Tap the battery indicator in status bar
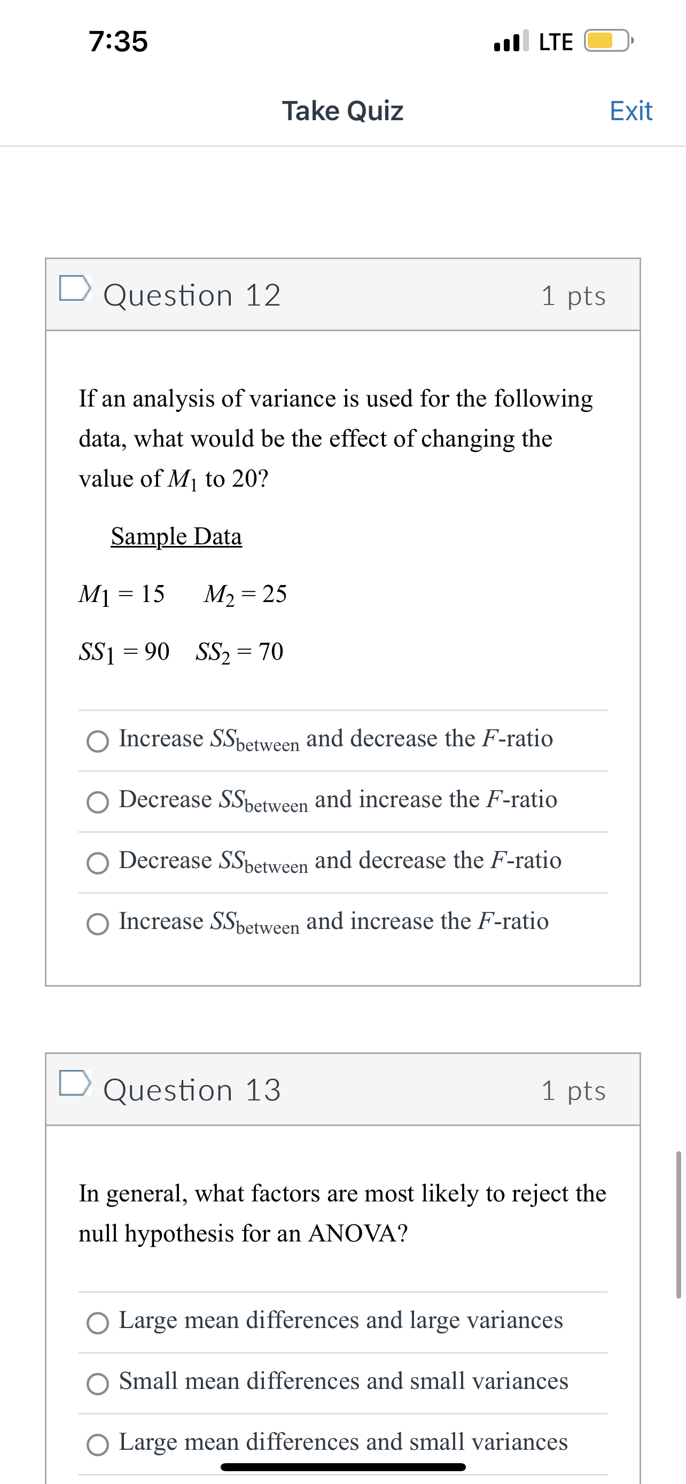This screenshot has height=1484, width=686. pyautogui.click(x=607, y=40)
